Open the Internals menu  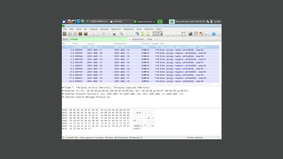click(149, 29)
